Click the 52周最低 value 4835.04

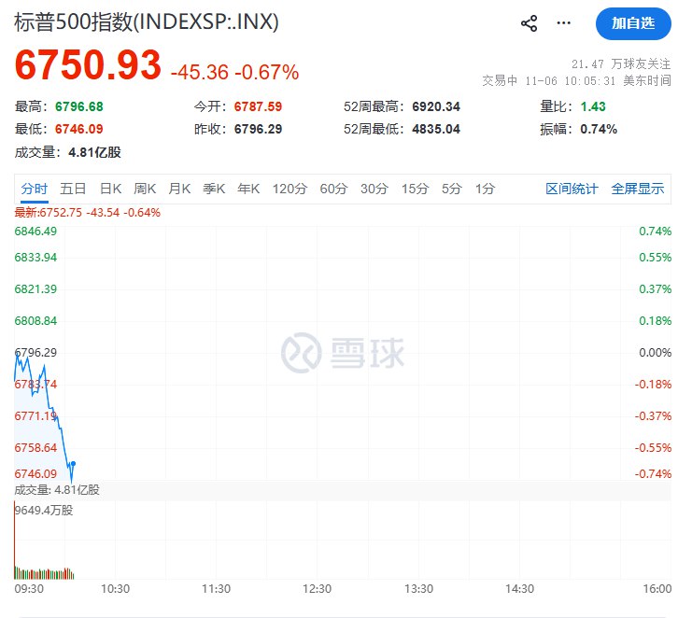pos(436,129)
